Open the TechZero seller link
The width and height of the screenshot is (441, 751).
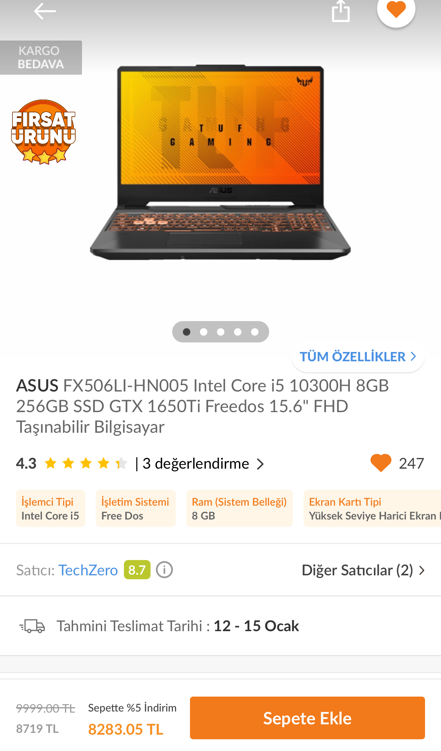[88, 570]
